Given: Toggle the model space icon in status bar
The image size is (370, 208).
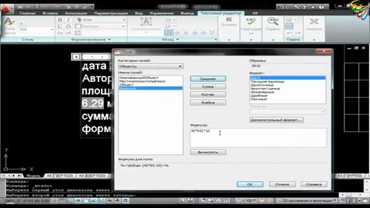Looking at the screenshot, I should 182,200.
